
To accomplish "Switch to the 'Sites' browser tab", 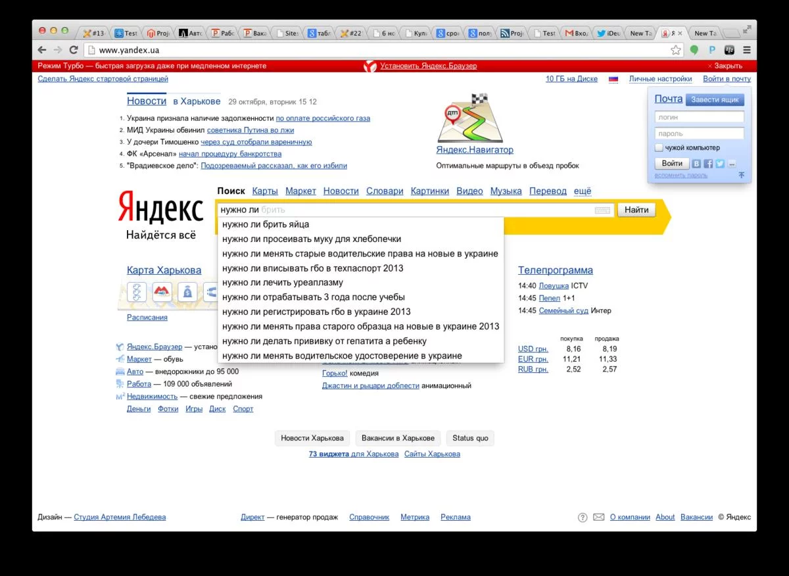I will [287, 33].
